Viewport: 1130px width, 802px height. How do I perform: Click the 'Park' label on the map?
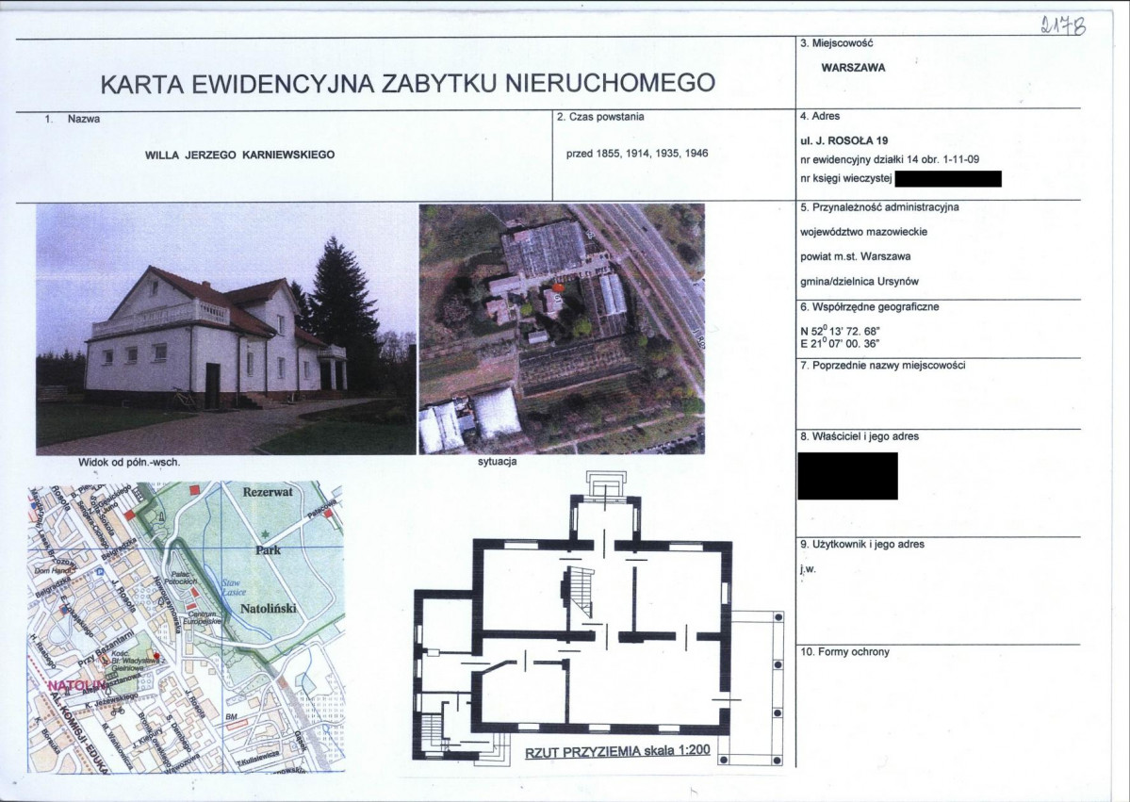coord(268,549)
